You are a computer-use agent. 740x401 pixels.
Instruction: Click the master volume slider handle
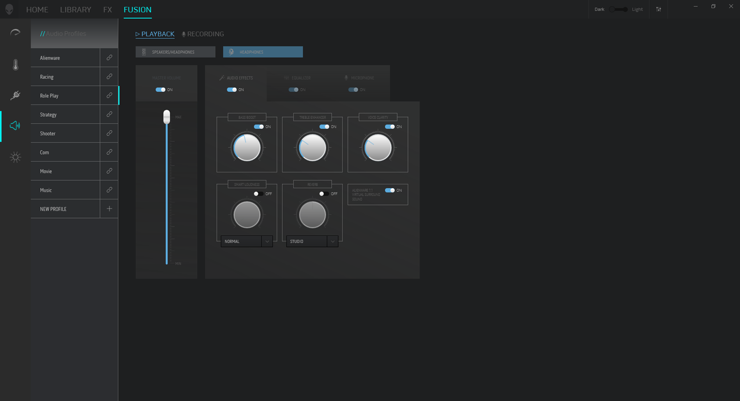pos(166,117)
